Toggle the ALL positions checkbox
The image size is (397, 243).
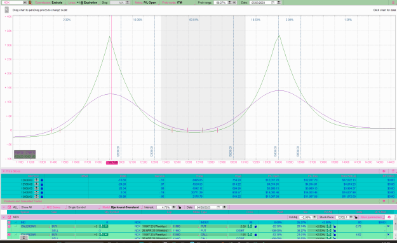point(10,207)
